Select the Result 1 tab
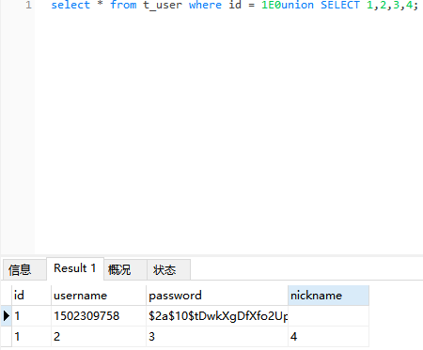 (x=75, y=268)
